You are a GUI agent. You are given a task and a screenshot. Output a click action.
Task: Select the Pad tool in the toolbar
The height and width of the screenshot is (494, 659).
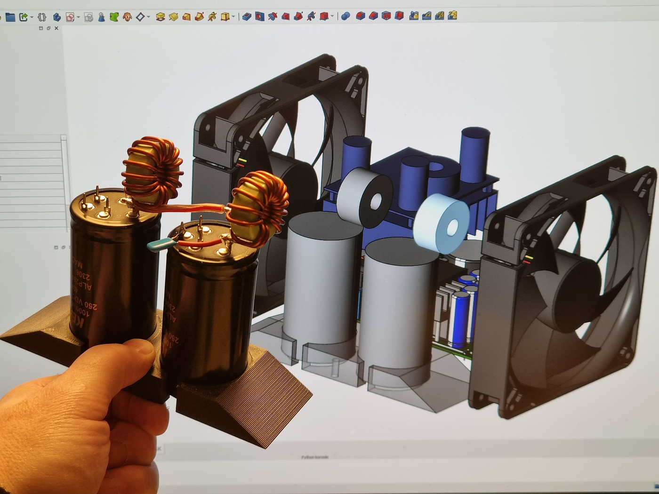[x=160, y=17]
